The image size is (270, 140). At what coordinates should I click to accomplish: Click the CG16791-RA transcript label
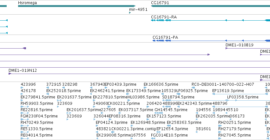pyautogui.click(x=164, y=17)
